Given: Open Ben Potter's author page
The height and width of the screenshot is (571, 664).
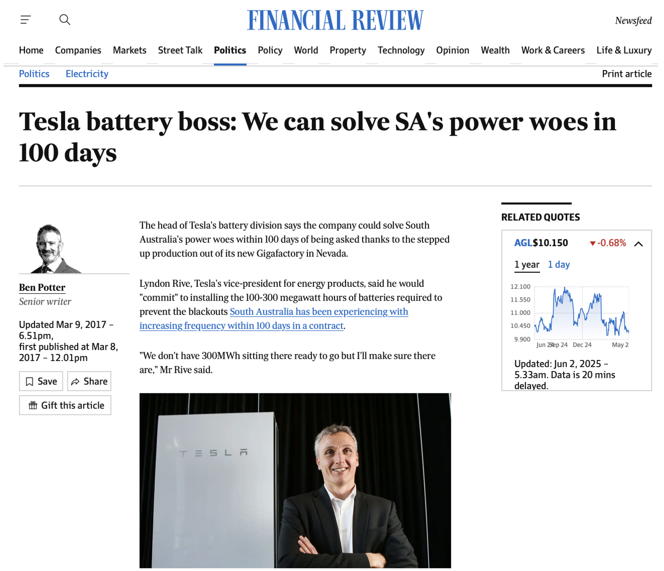Looking at the screenshot, I should pyautogui.click(x=42, y=288).
